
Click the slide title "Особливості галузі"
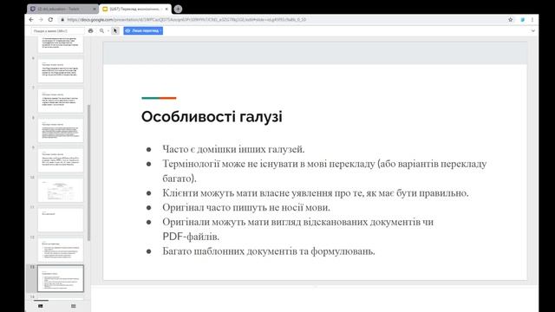[x=212, y=117]
